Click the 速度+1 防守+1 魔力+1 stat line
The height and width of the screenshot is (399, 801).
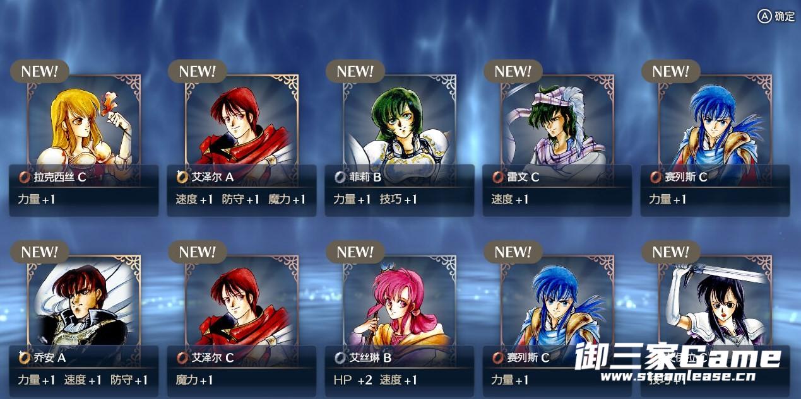(240, 200)
